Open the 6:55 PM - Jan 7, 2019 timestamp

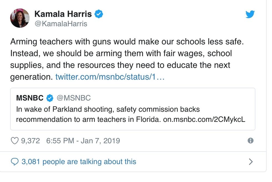(x=83, y=141)
